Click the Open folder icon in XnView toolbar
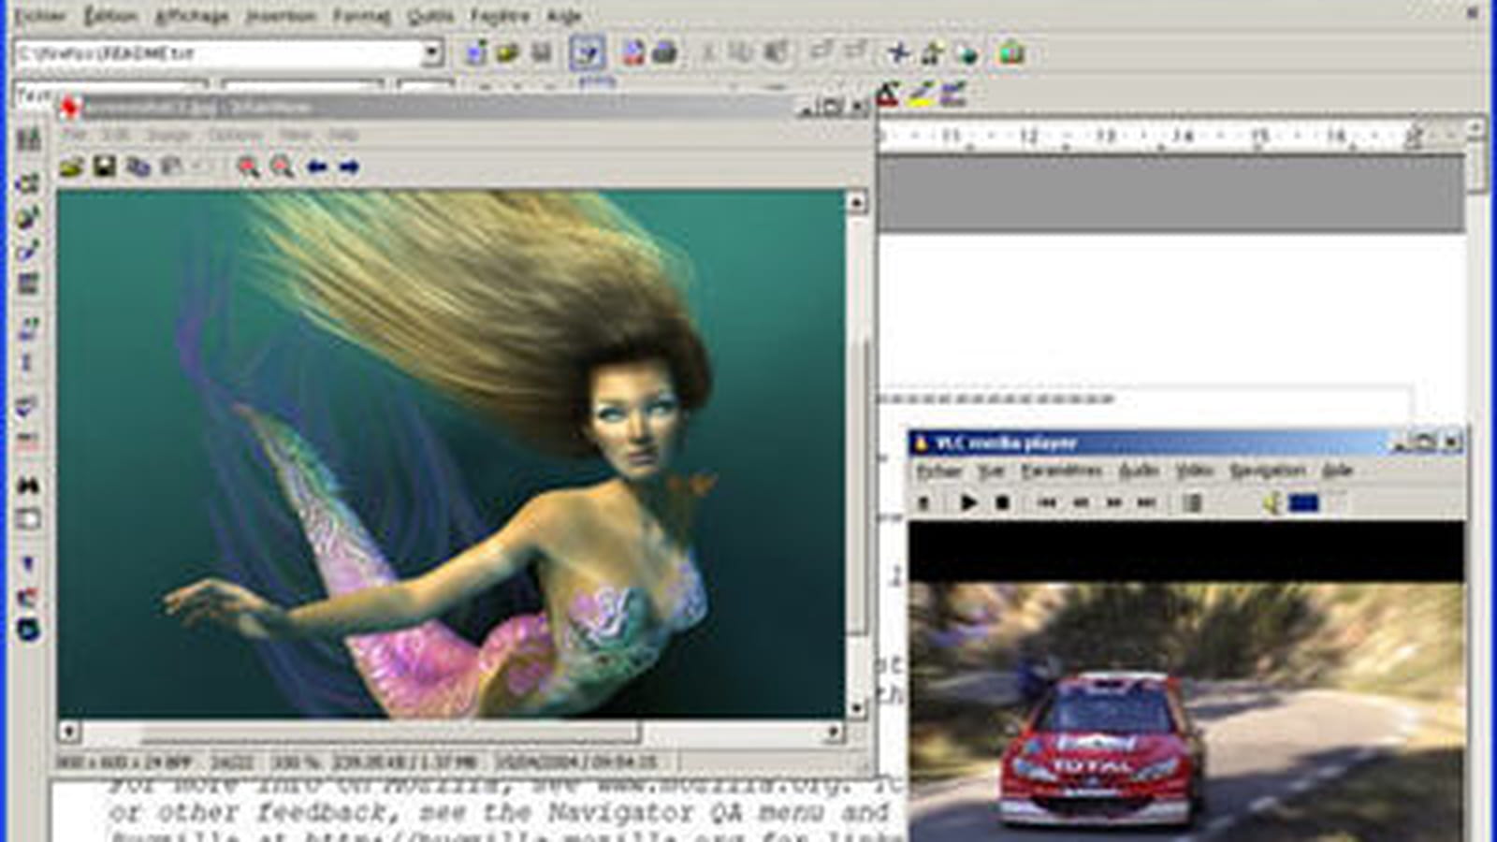The width and height of the screenshot is (1497, 842). 71,167
